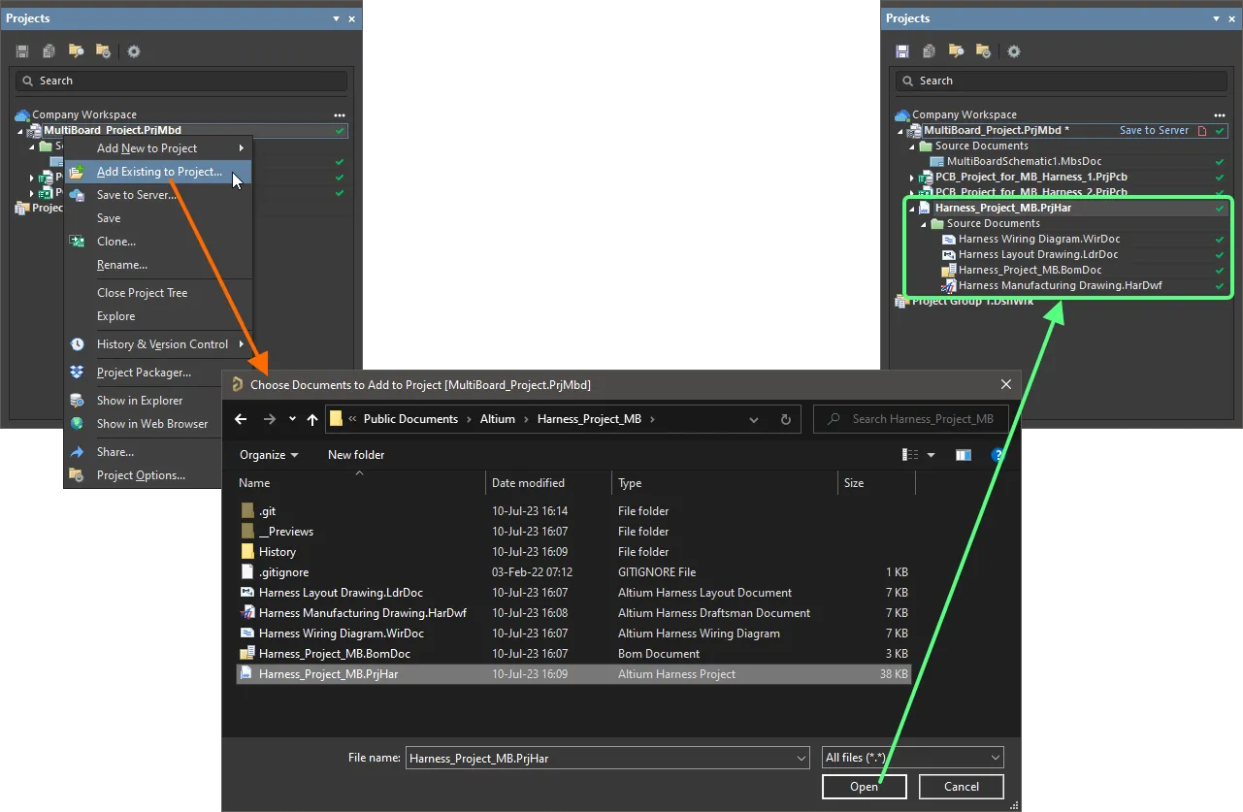Click the Search field in left Projects panel
This screenshot has width=1243, height=812.
click(180, 81)
